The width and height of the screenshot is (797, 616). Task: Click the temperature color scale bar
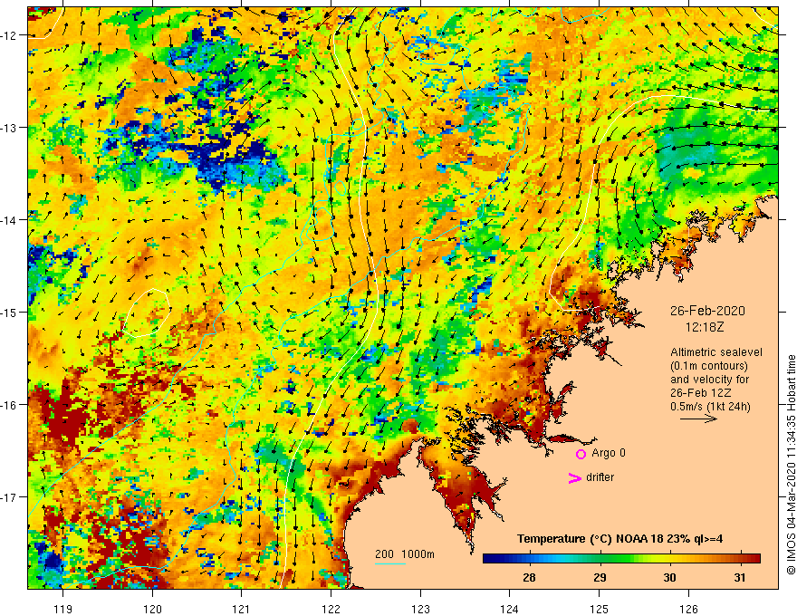(621, 559)
